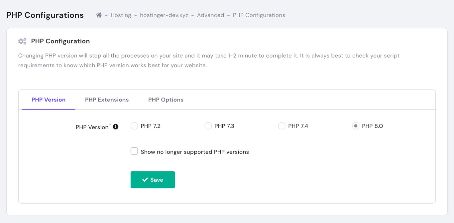
Task: Select the PHP 7.3 radio button
Action: (x=208, y=126)
